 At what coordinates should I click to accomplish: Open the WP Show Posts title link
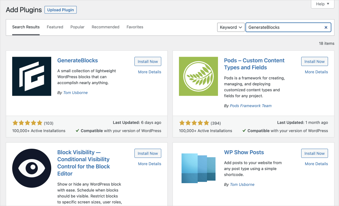pyautogui.click(x=244, y=152)
